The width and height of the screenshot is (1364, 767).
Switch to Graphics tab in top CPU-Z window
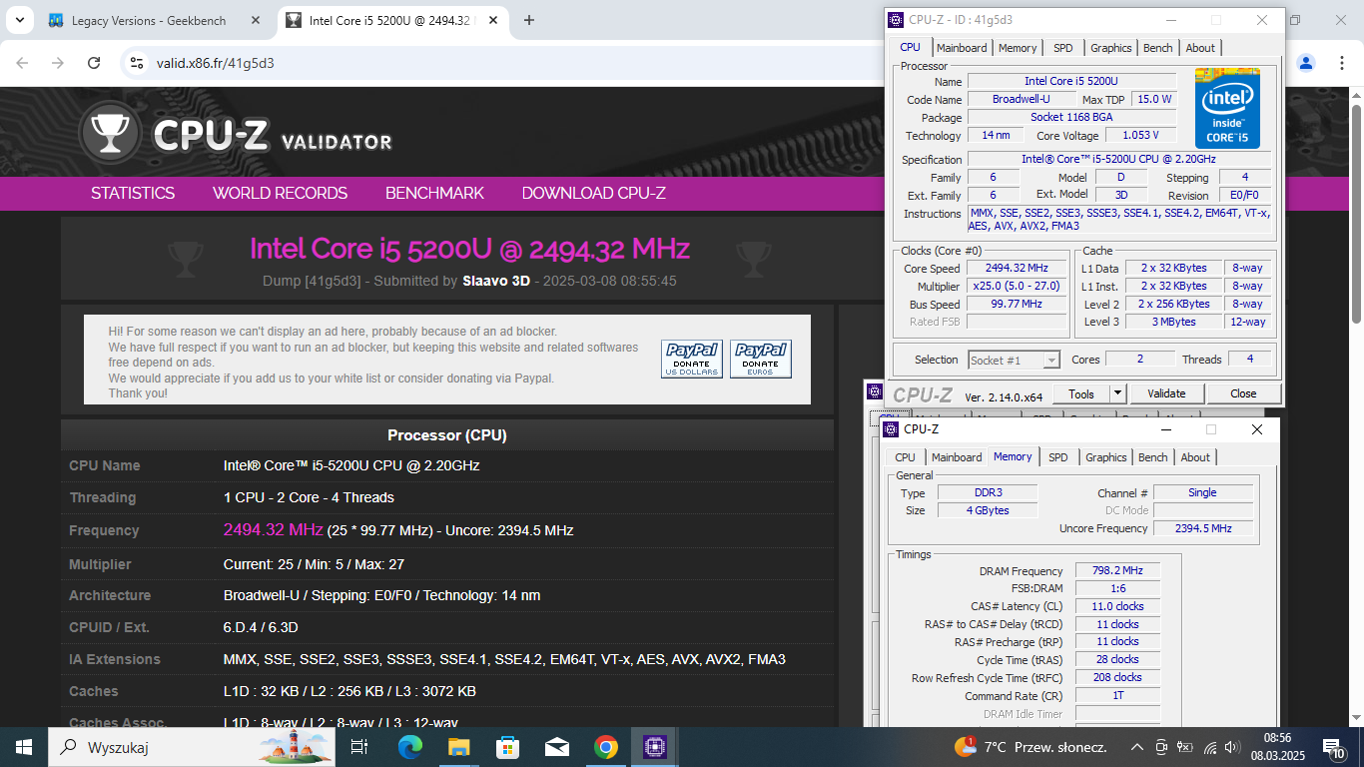coord(1111,48)
